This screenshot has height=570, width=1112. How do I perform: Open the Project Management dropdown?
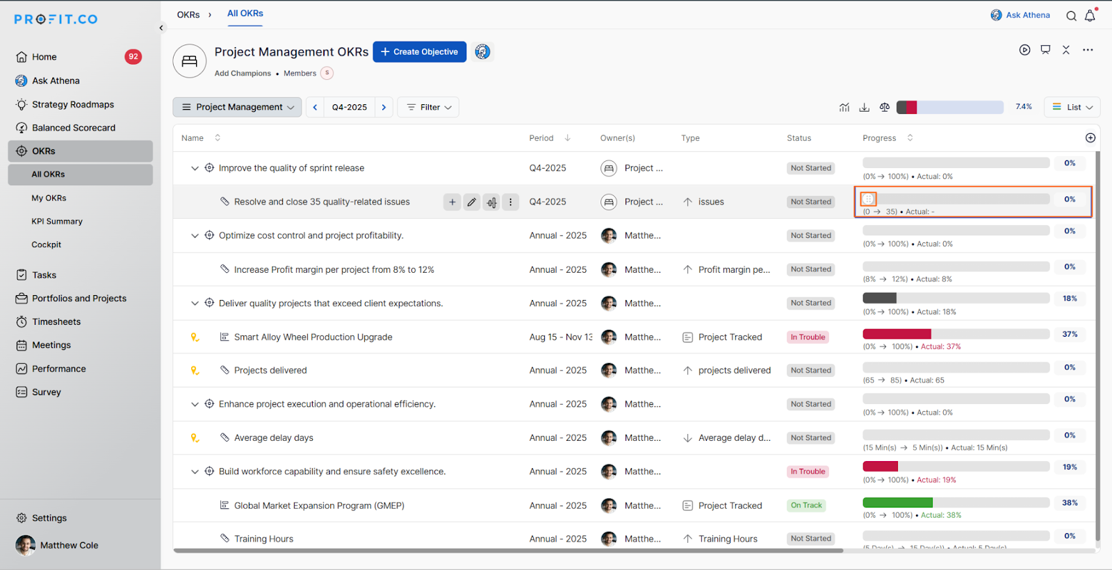pyautogui.click(x=237, y=107)
